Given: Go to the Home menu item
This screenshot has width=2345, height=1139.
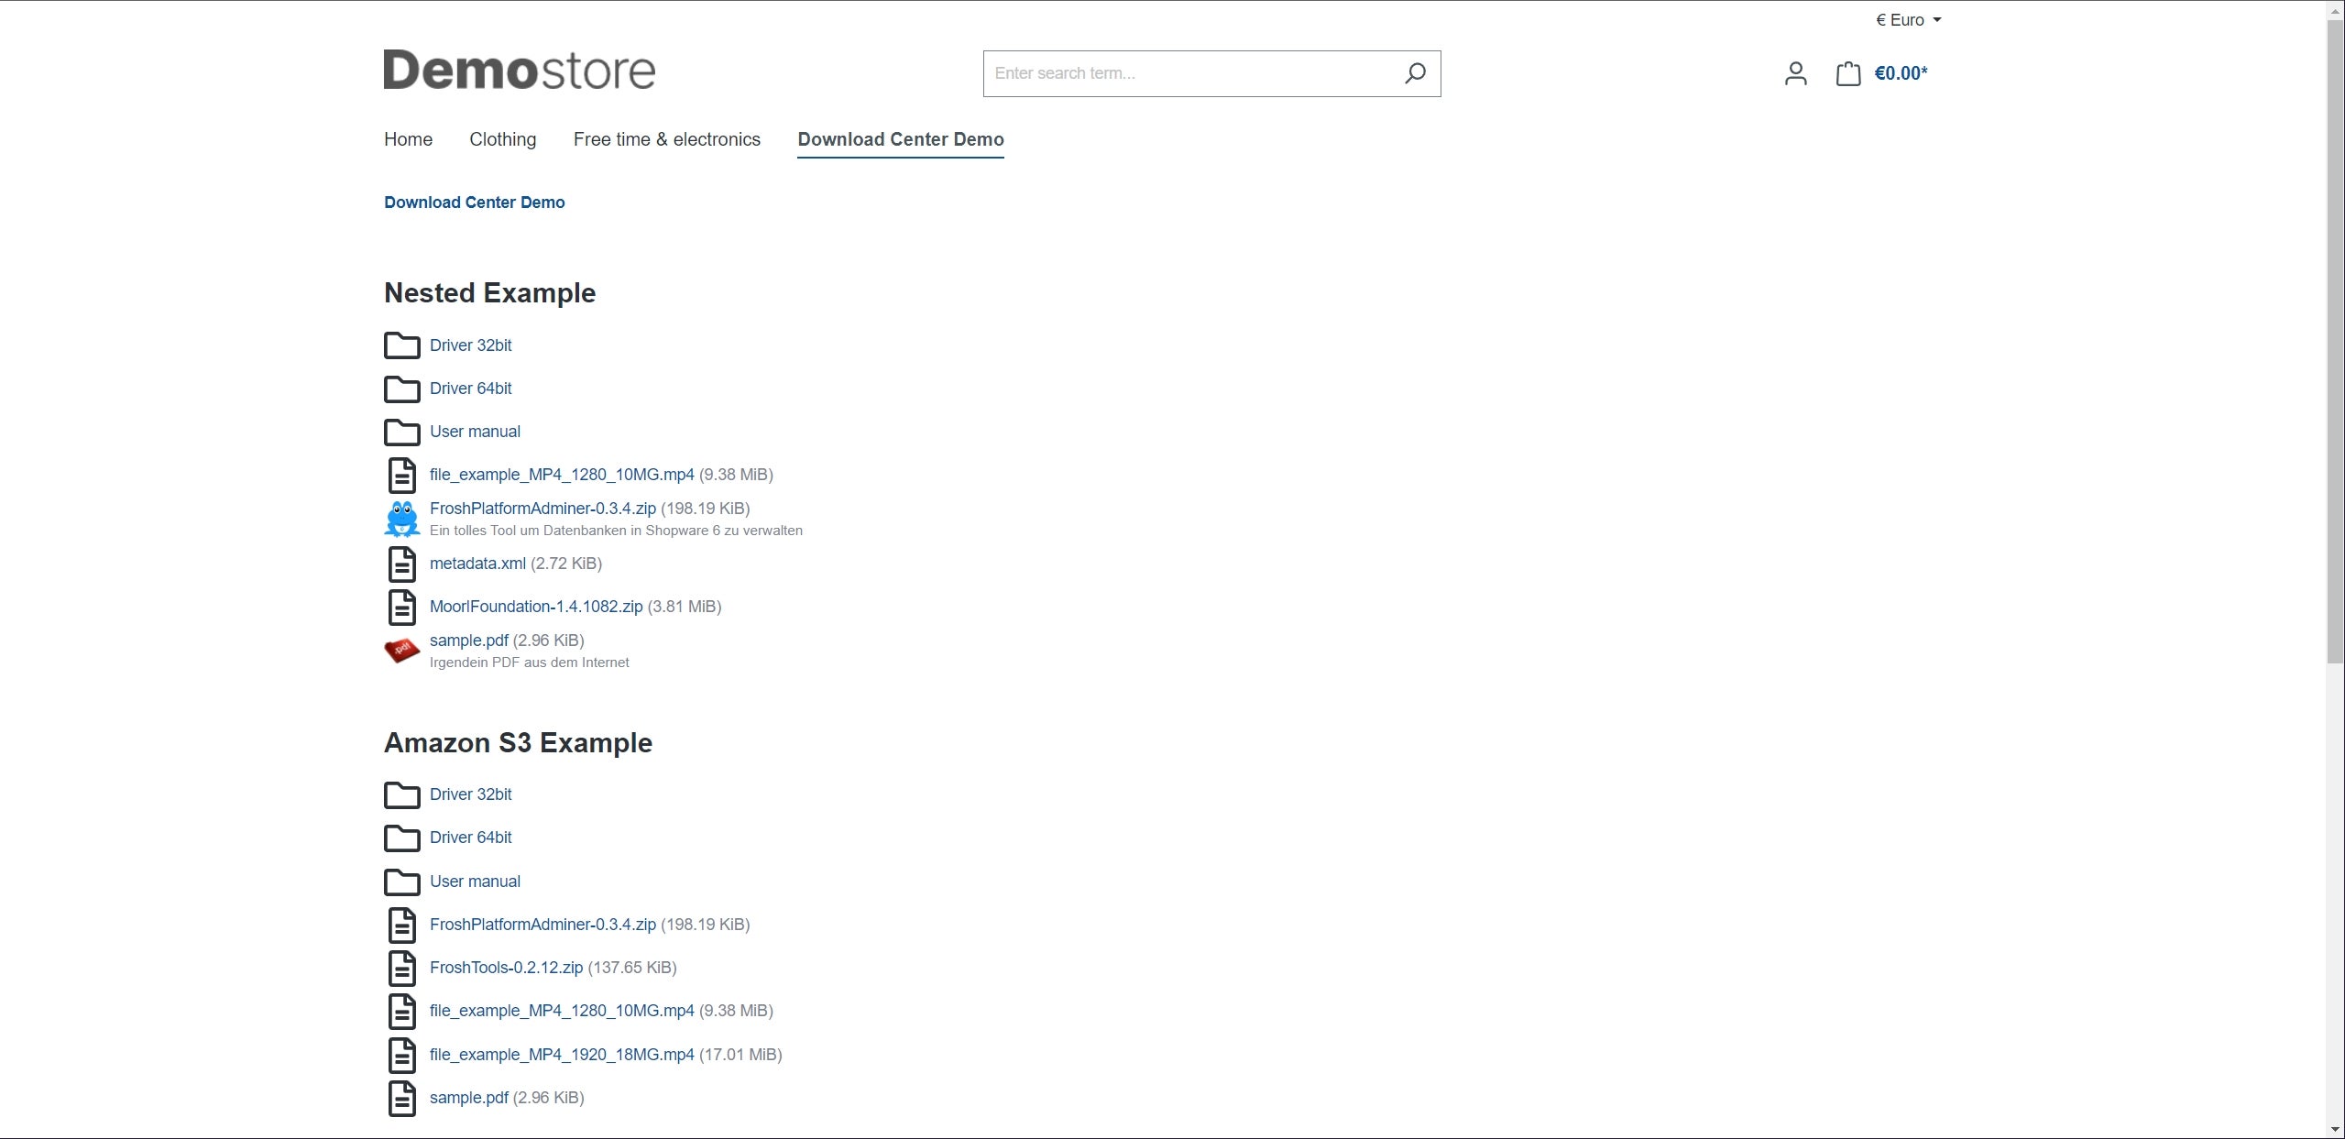Looking at the screenshot, I should click(408, 139).
